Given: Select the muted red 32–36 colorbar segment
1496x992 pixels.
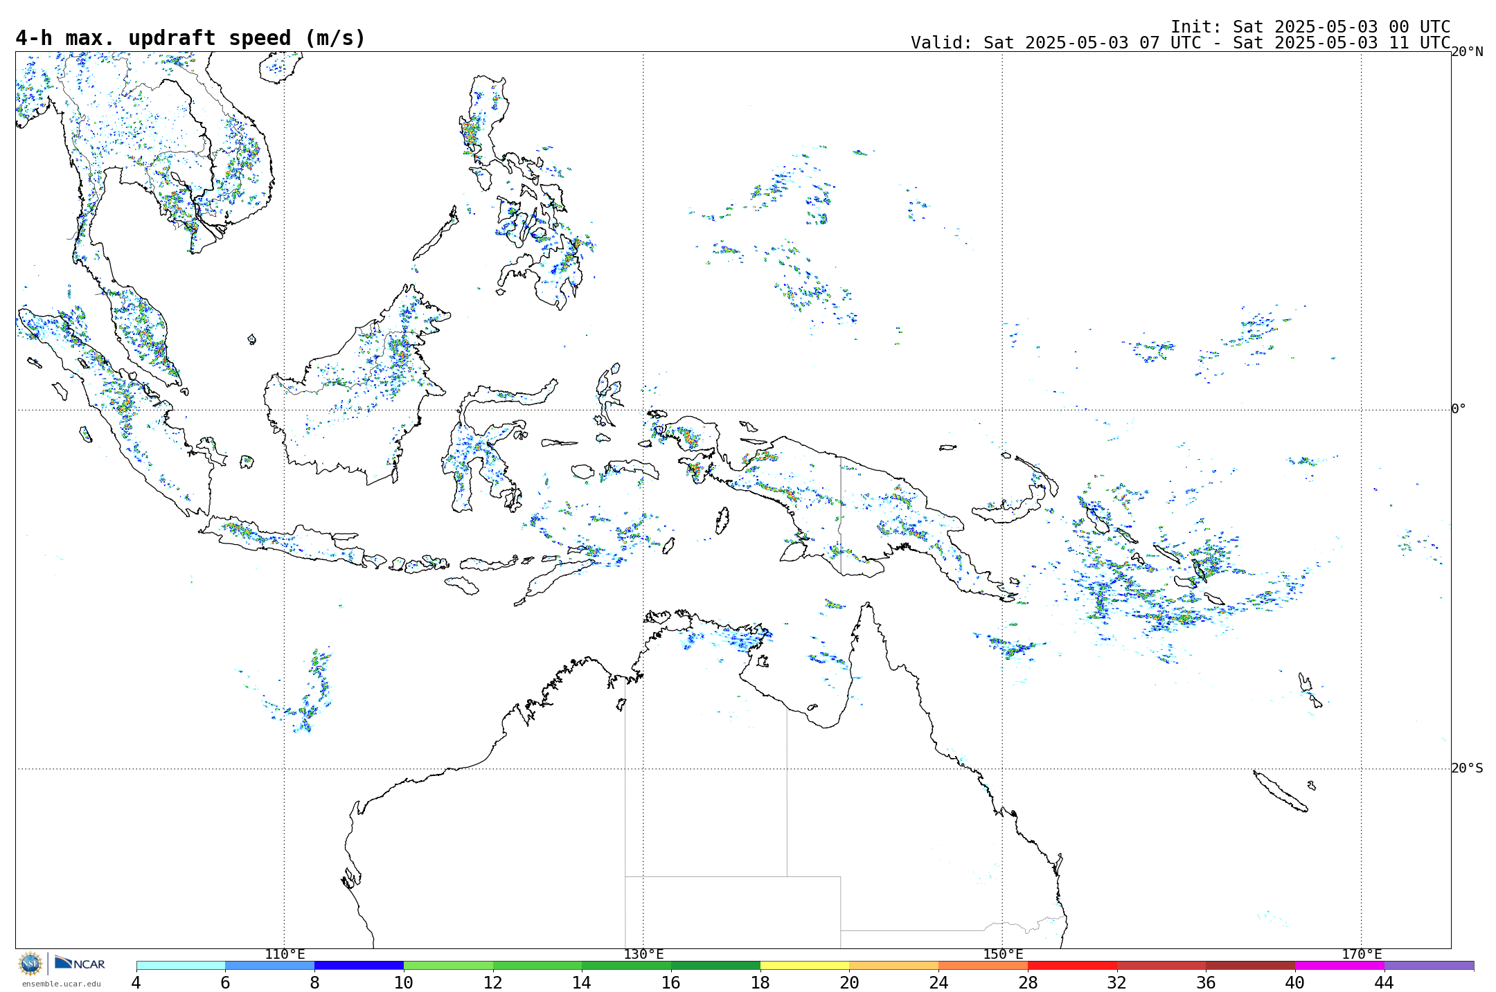Looking at the screenshot, I should [1161, 965].
